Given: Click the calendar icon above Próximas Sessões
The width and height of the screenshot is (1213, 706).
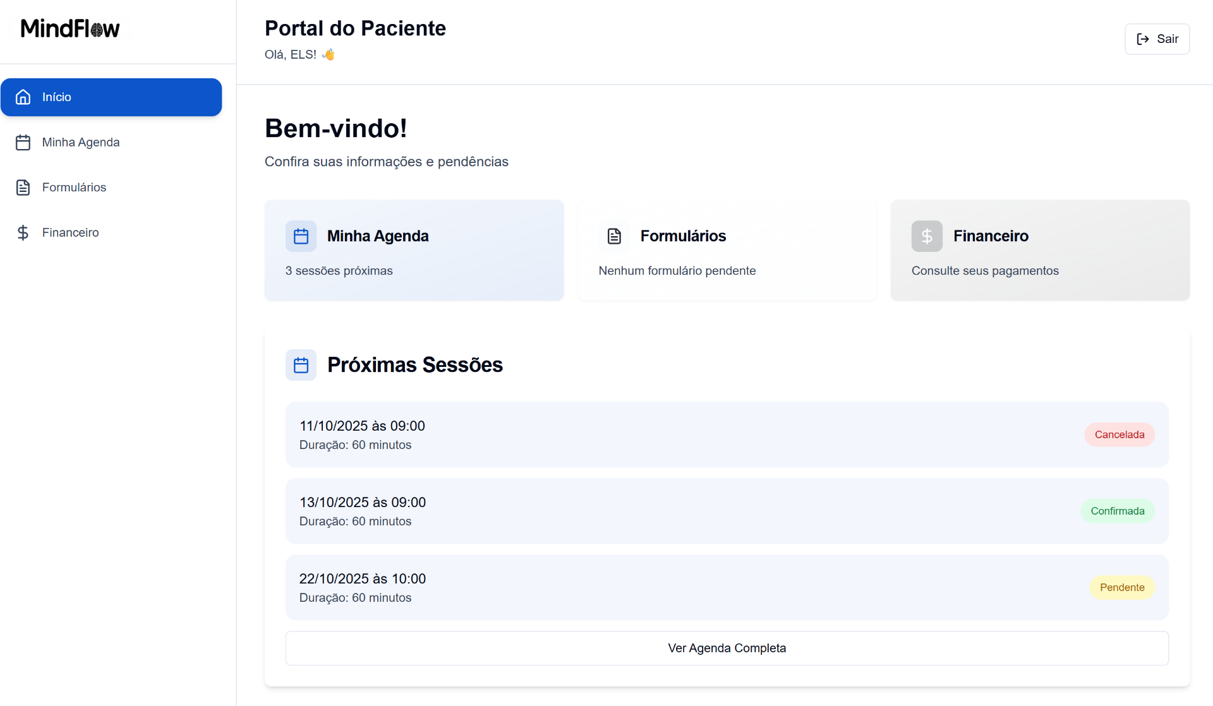Looking at the screenshot, I should pos(301,364).
